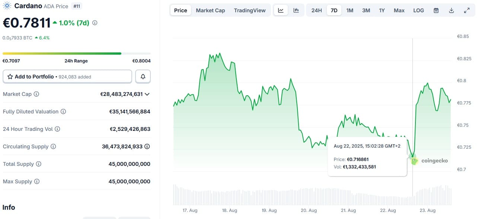Switch to line chart view icon
The image size is (478, 219).
point(281,10)
